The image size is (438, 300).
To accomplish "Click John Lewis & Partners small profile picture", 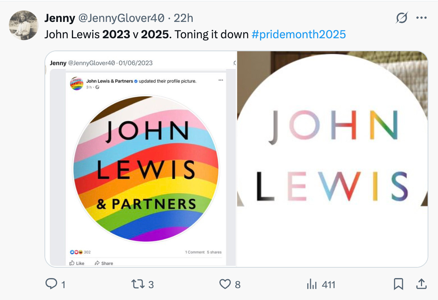I will point(77,84).
